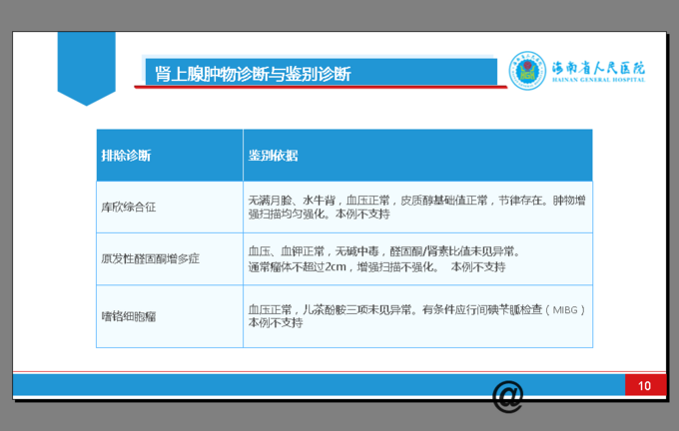The width and height of the screenshot is (679, 431).
Task: Click the red page number 10 box
Action: click(644, 386)
